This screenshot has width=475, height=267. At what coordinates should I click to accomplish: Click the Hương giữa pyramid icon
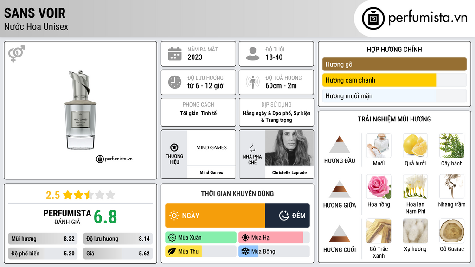340,189
